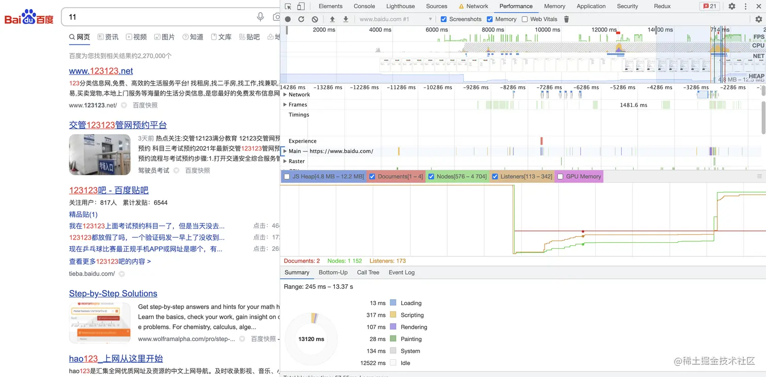Uncheck the Nodes counter checkbox

[431, 176]
